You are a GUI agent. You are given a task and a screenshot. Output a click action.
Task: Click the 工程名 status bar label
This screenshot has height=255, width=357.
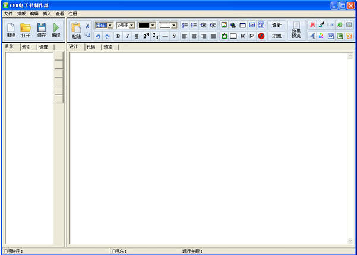(119, 251)
